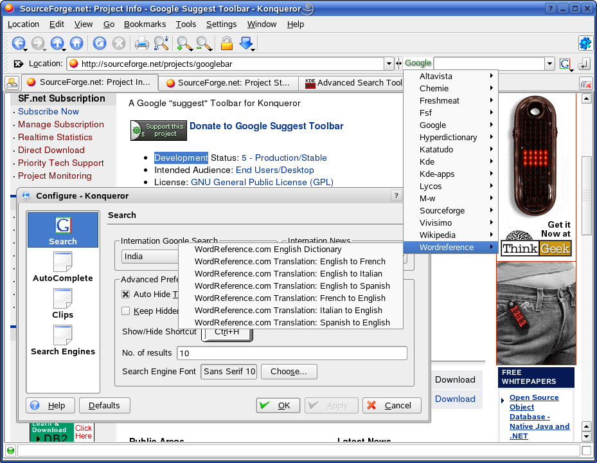Click the scrollbar up arrow at top

click(x=586, y=99)
